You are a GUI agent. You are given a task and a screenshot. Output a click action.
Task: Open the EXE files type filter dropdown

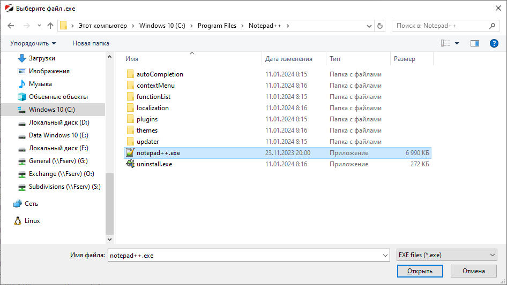[447, 256]
